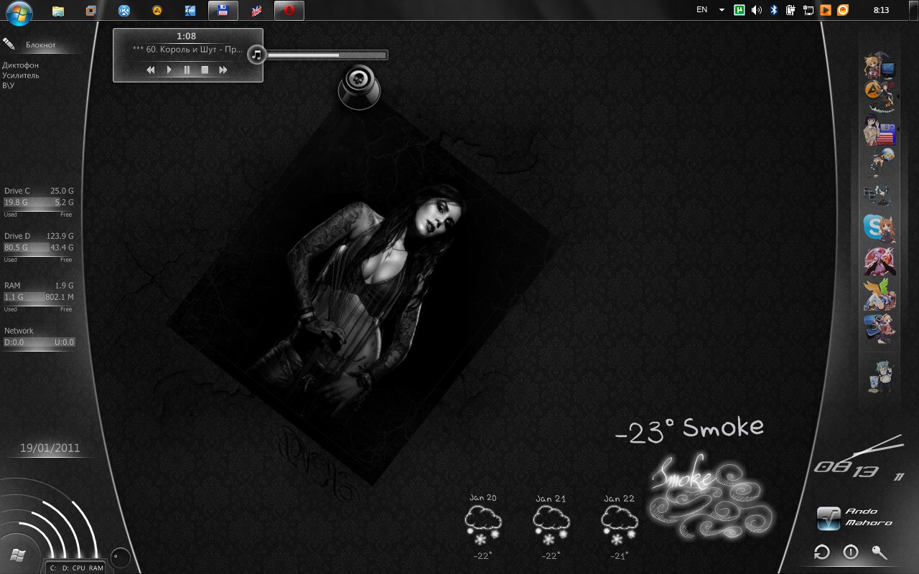Image resolution: width=919 pixels, height=574 pixels.
Task: Click the taskbar clock showing 8:13
Action: [881, 10]
